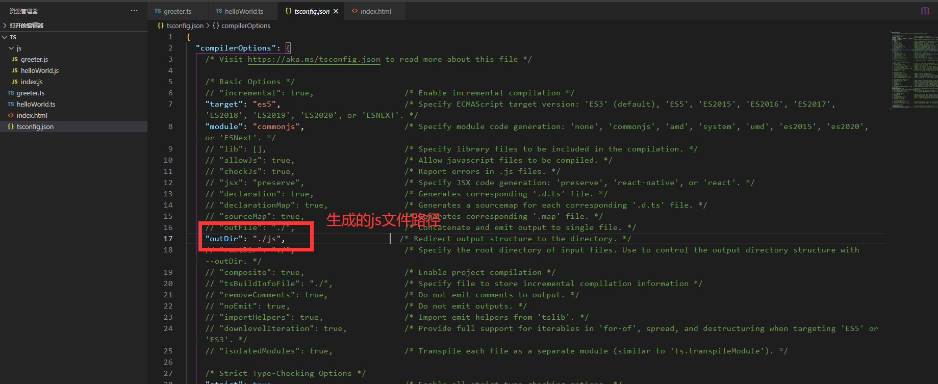Click the JSON braces icon beside tree tsconfig.json
The width and height of the screenshot is (938, 384).
coord(11,126)
